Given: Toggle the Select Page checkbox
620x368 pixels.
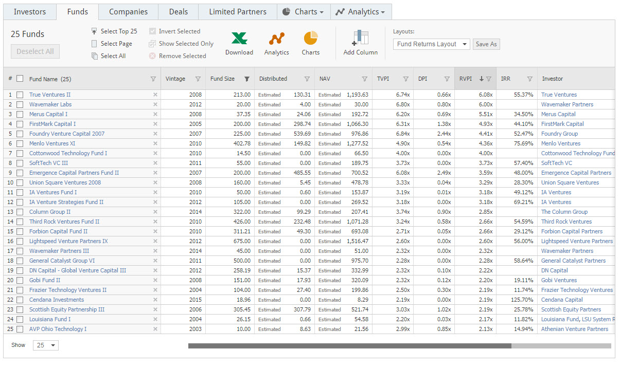Looking at the screenshot, I should coord(94,44).
